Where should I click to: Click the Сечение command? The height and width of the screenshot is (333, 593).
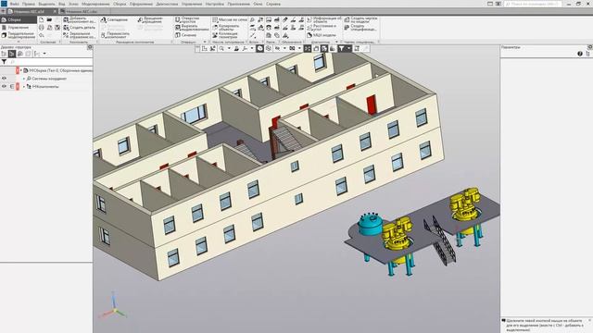pyautogui.click(x=185, y=35)
